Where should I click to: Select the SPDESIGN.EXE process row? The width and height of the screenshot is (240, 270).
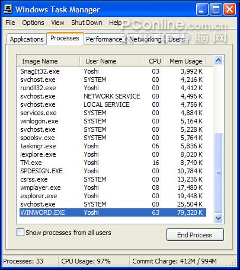113,171
